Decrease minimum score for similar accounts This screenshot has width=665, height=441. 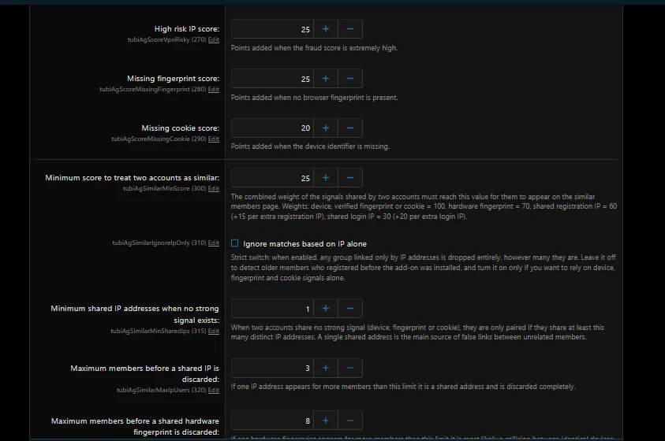350,178
